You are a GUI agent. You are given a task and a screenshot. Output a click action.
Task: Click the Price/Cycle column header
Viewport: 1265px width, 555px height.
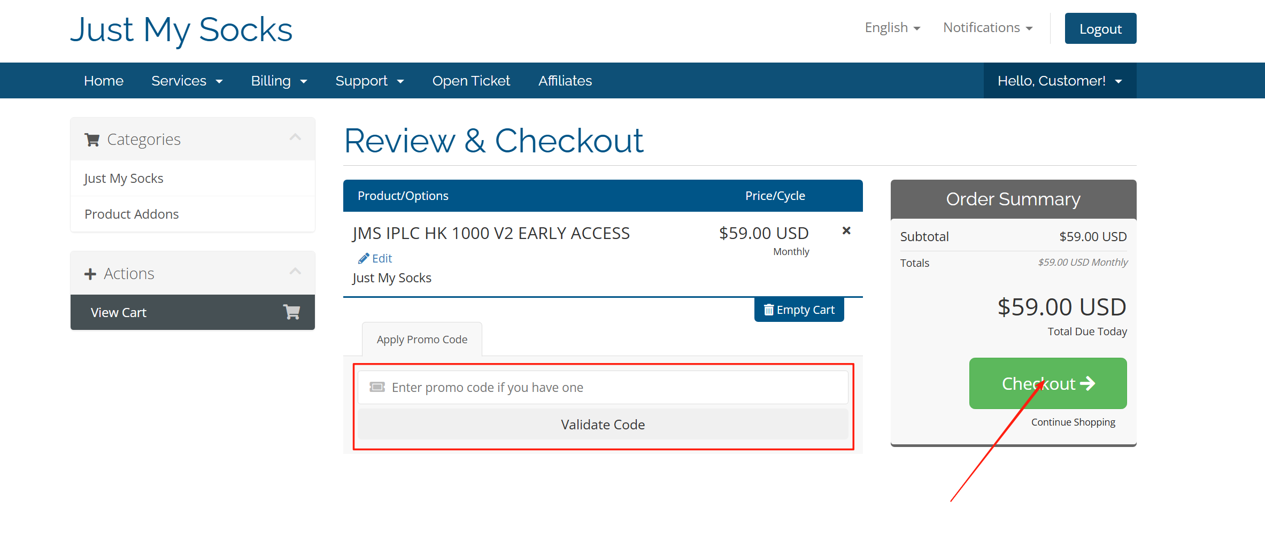(x=775, y=196)
